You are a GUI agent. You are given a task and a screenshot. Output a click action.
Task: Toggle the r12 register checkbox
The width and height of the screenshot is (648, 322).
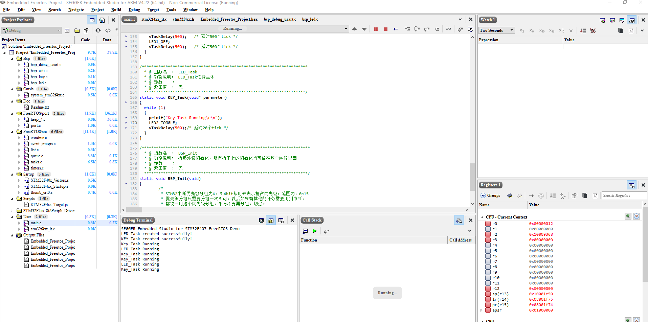click(x=488, y=289)
